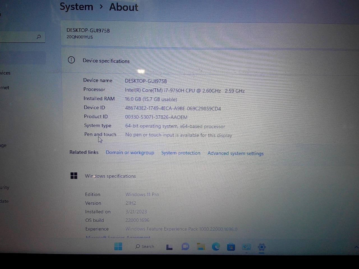Image resolution: width=359 pixels, height=269 pixels.
Task: Open Advanced system settings link
Action: 235,153
